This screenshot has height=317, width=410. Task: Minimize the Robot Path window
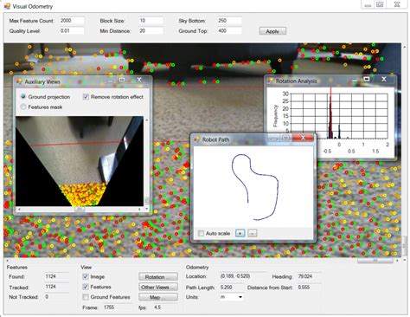pos(274,139)
